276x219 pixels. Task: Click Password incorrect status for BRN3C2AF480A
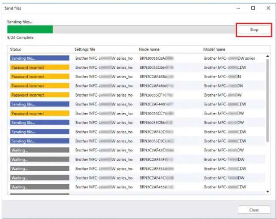[40, 86]
